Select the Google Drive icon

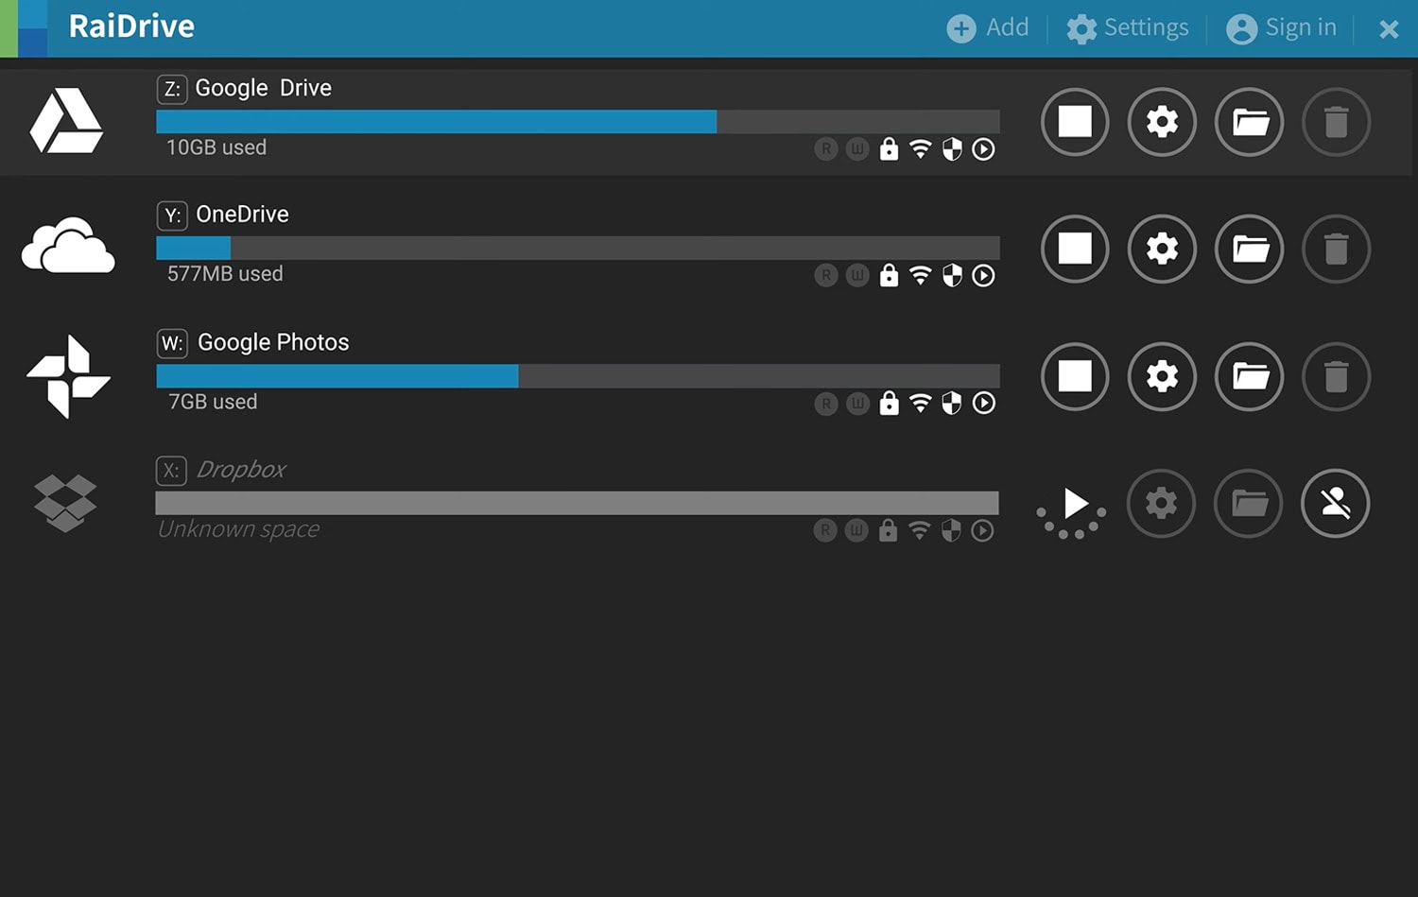tap(66, 122)
